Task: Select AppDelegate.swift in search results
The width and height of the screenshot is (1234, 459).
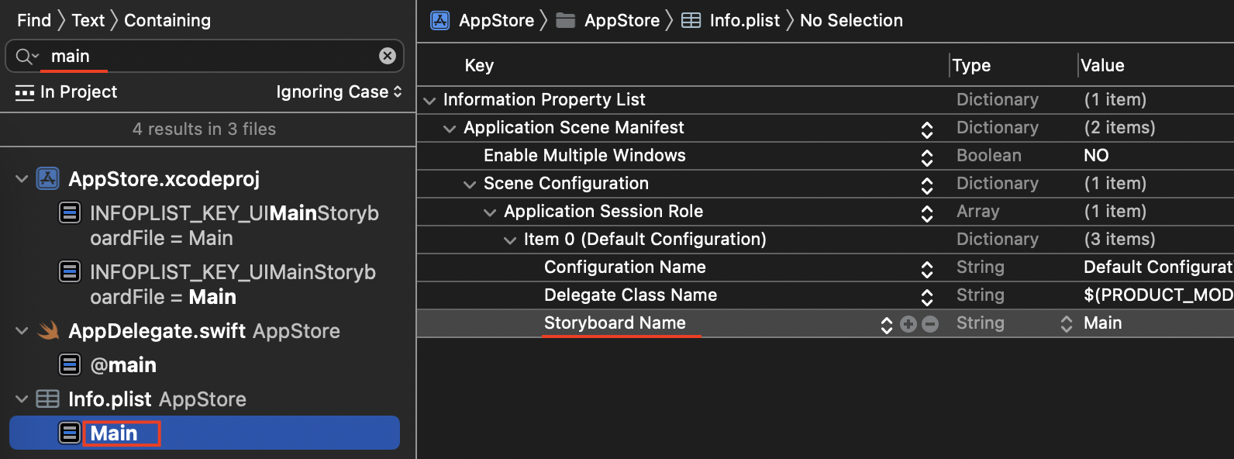Action: click(204, 331)
